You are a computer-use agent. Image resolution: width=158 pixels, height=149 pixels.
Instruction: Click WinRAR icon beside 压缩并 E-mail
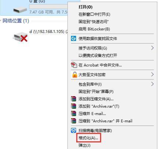(x=73, y=113)
